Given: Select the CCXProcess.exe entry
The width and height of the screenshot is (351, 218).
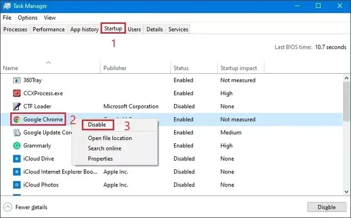Looking at the screenshot, I should click(x=43, y=93).
